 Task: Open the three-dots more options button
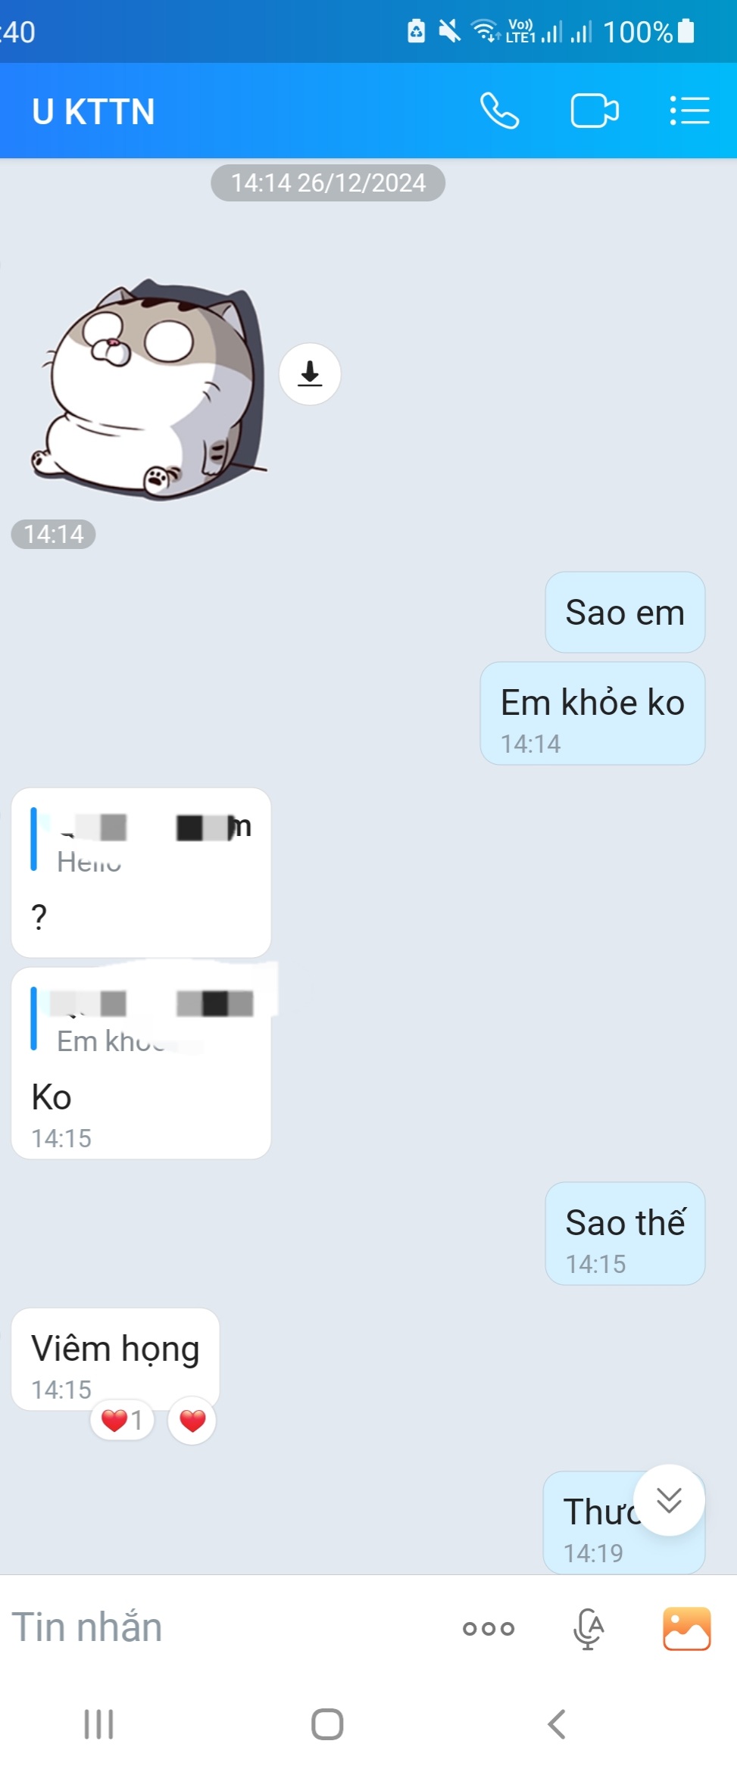pyautogui.click(x=489, y=1628)
